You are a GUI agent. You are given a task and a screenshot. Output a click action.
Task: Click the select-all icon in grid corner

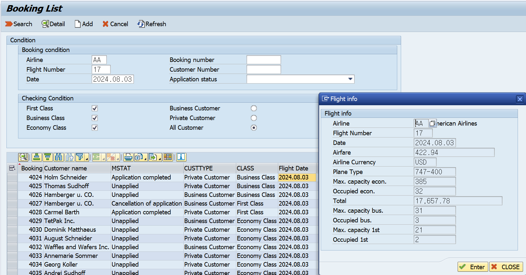(x=12, y=168)
